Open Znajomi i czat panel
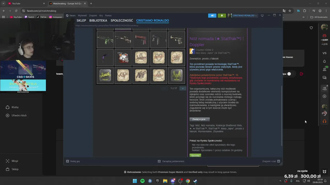 [x=271, y=161]
